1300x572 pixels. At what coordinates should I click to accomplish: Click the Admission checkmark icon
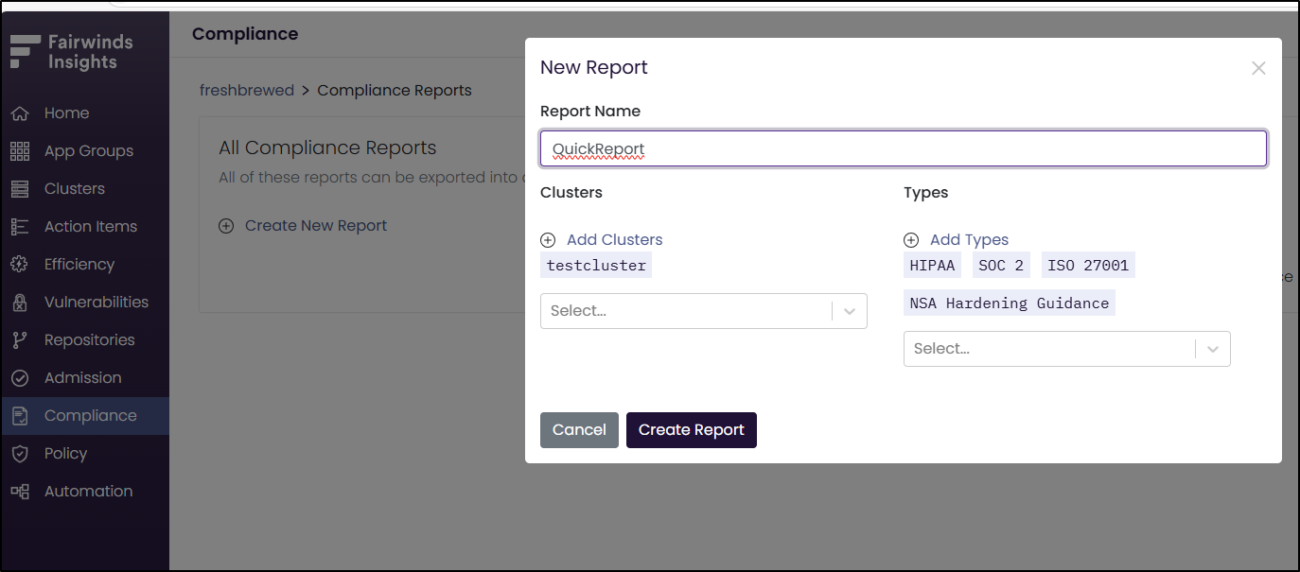pyautogui.click(x=20, y=378)
